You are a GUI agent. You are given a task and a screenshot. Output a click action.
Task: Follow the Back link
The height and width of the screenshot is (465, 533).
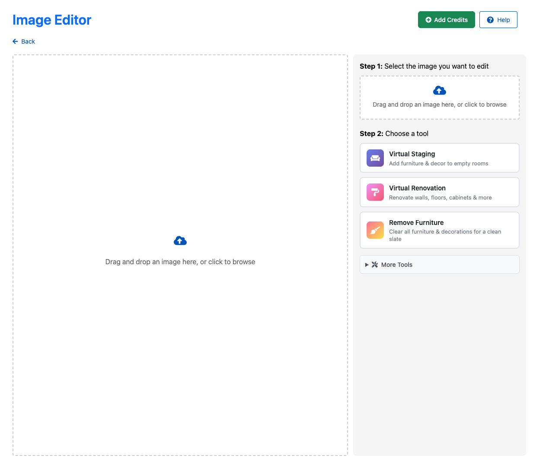24,41
